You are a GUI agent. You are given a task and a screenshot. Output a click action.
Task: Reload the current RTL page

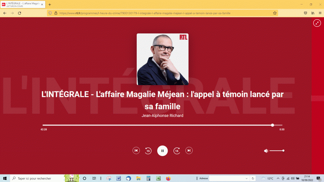[20, 13]
